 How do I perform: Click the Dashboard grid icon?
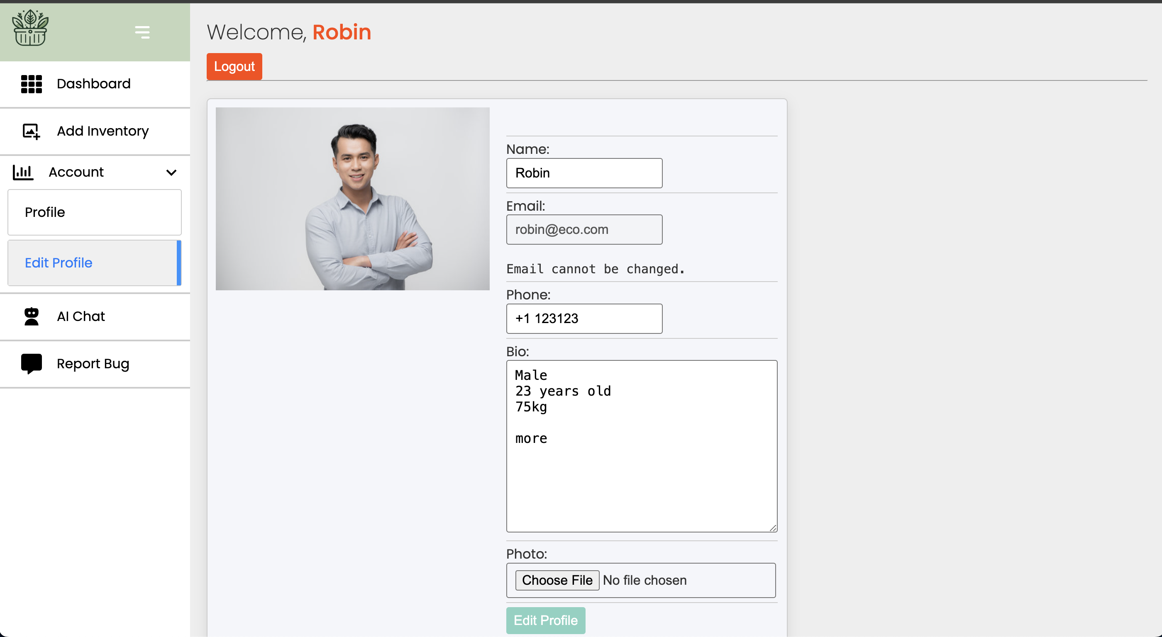click(31, 84)
